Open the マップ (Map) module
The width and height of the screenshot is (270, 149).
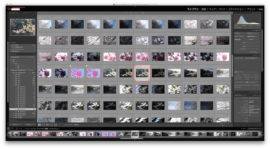[x=212, y=9]
